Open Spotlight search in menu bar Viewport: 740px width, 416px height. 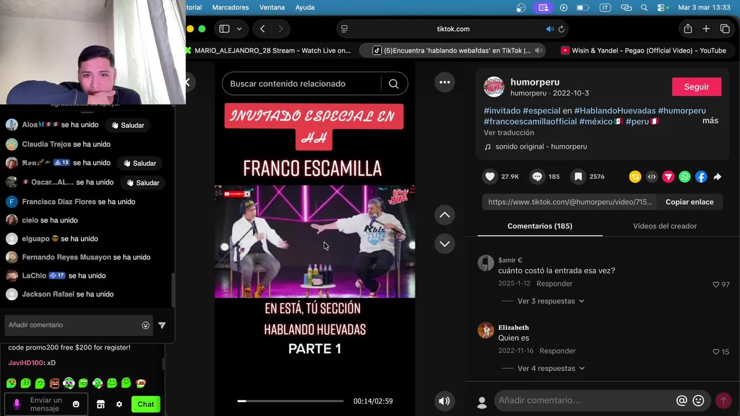tap(644, 8)
